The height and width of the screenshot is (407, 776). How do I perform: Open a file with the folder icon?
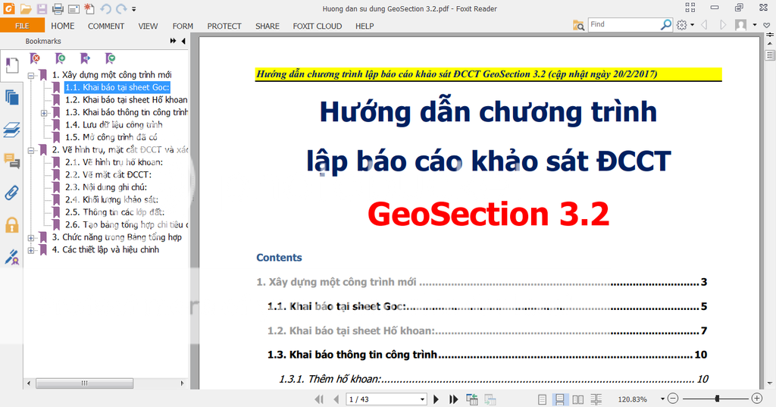coord(26,8)
